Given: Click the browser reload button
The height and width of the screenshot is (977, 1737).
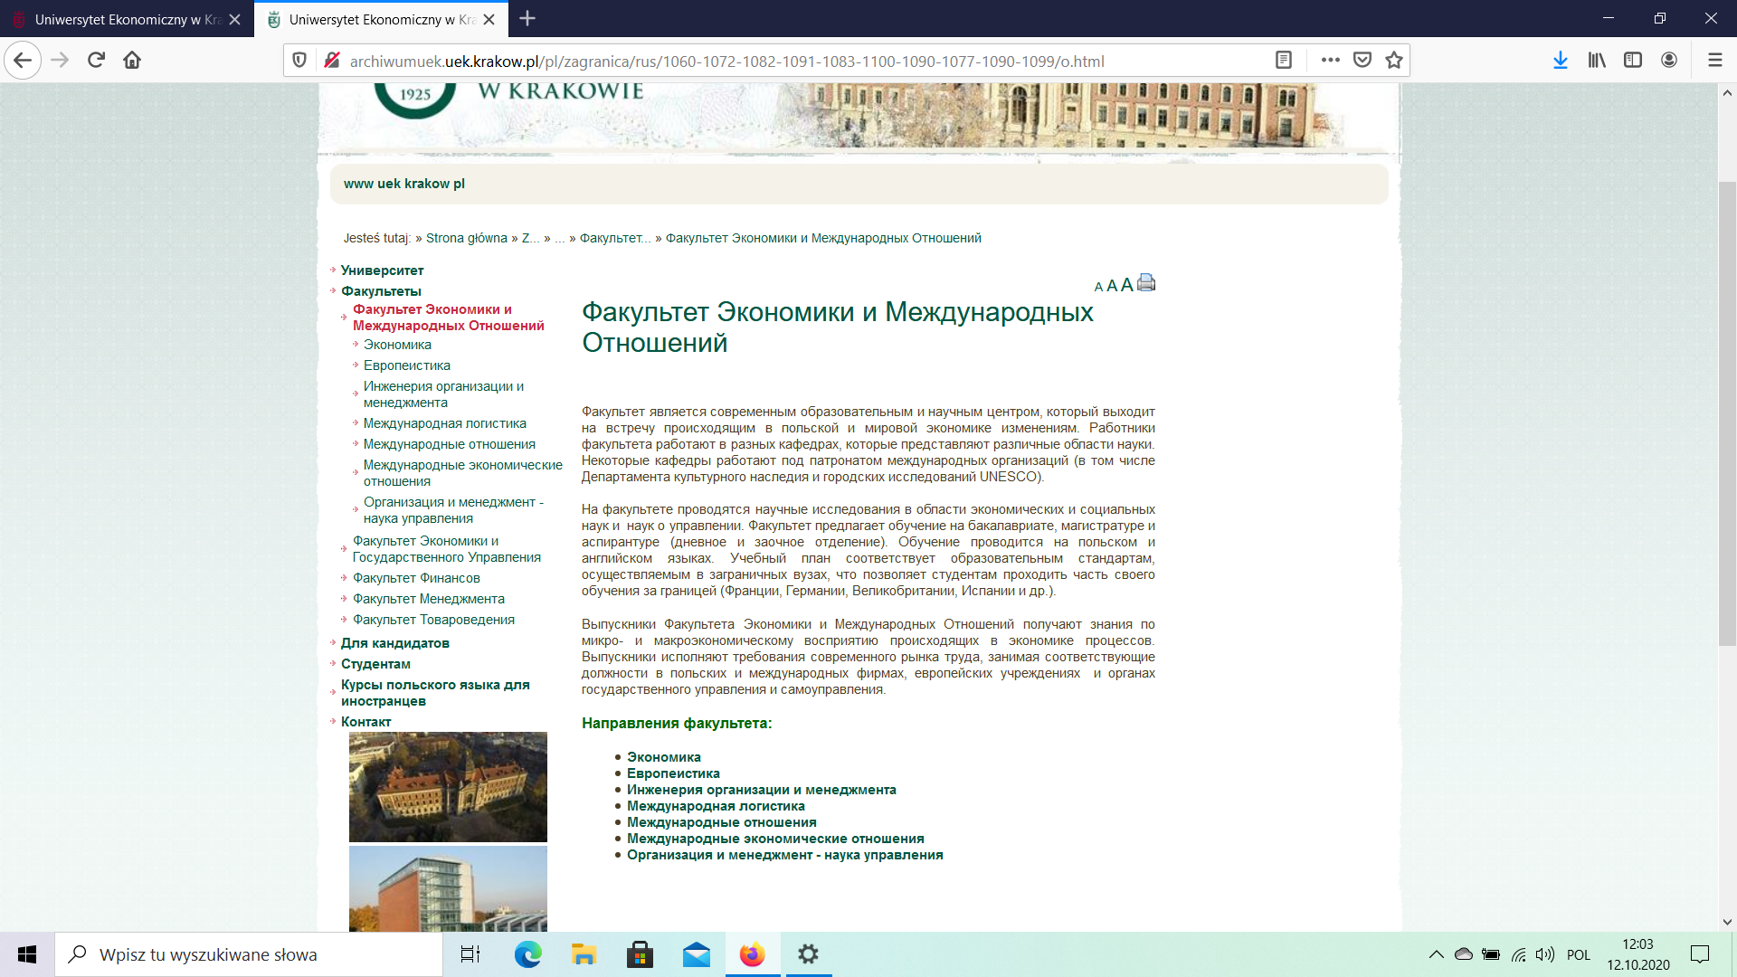Looking at the screenshot, I should pos(96,61).
